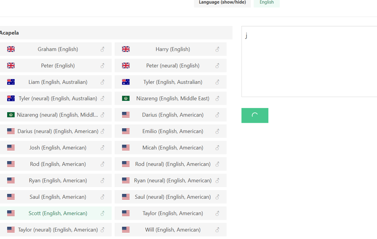Click the male symbol next to Scott

click(x=102, y=213)
